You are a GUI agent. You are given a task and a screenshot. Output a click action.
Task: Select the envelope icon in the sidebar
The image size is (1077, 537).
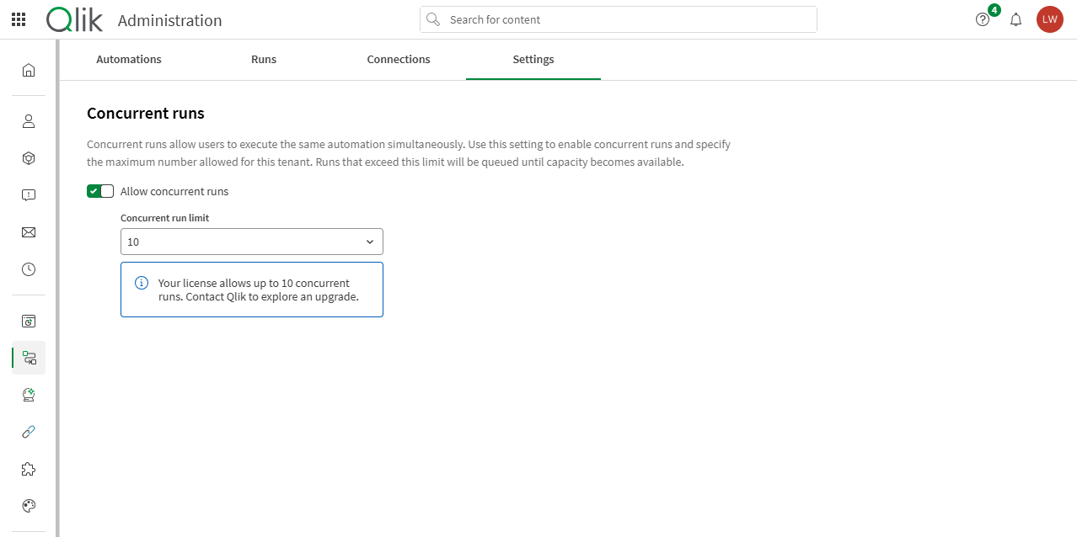click(29, 231)
